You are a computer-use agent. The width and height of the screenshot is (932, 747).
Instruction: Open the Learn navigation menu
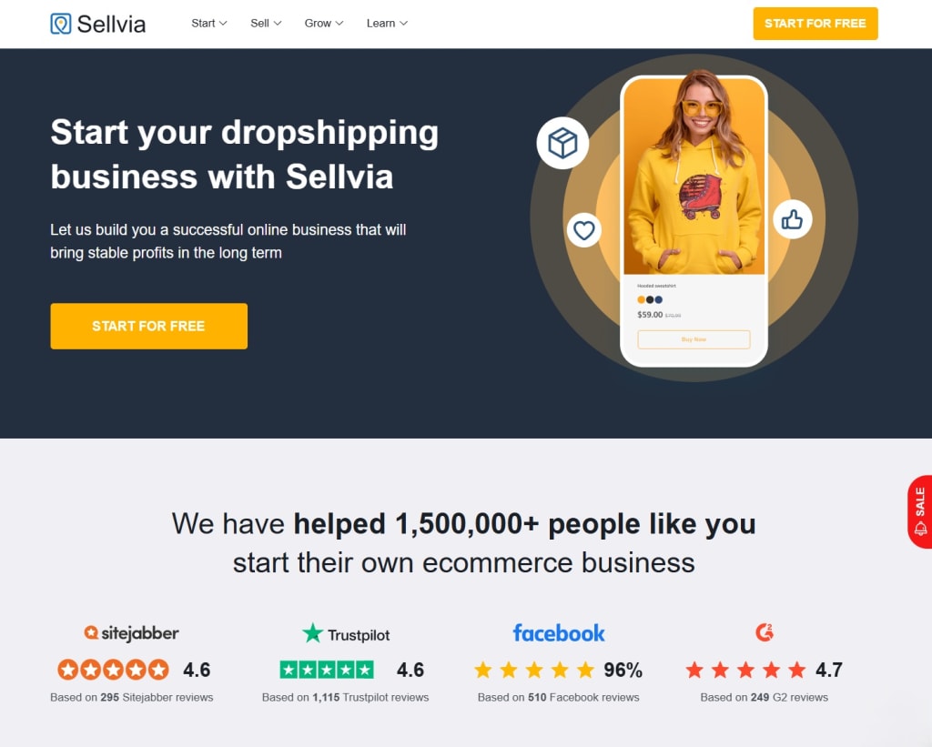(387, 23)
